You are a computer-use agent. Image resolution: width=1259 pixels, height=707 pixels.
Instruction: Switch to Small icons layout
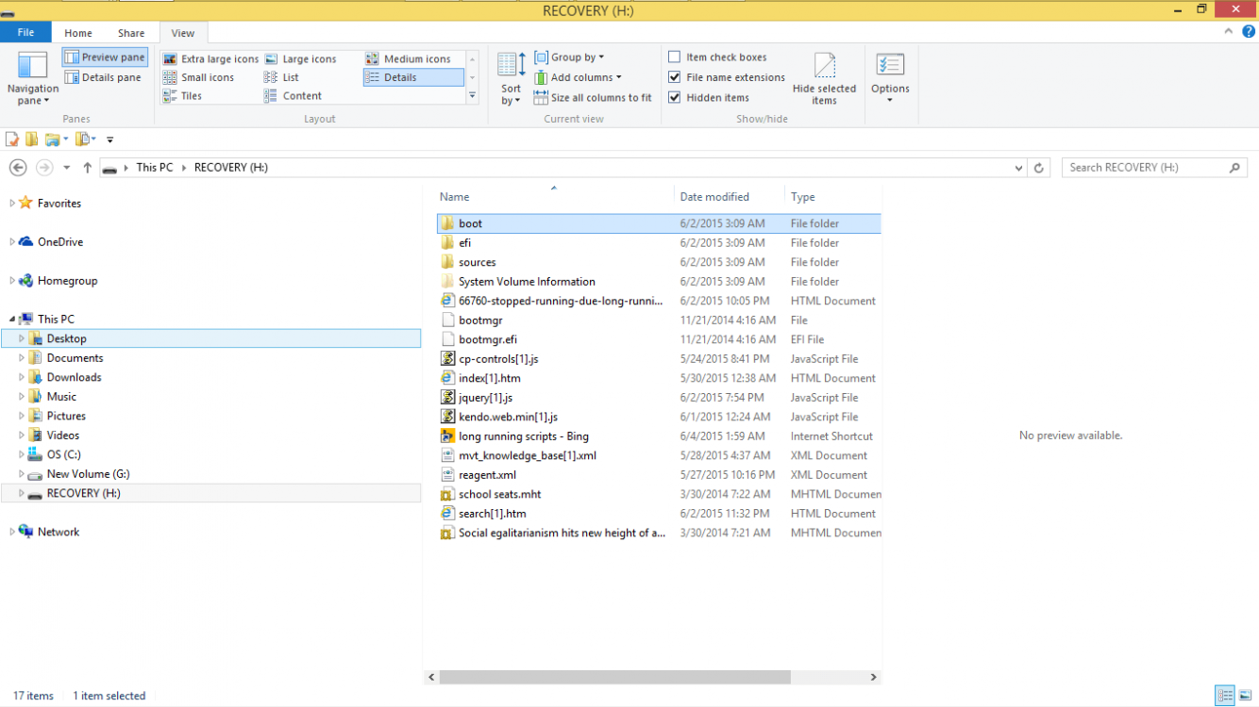click(x=199, y=77)
